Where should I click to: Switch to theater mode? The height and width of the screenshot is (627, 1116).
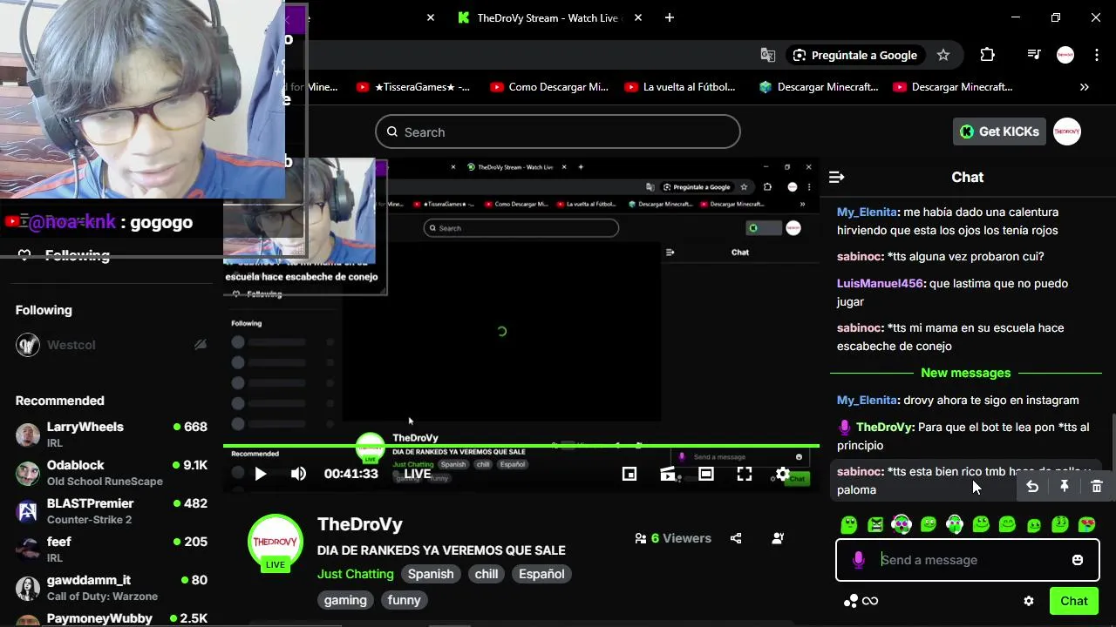[706, 474]
